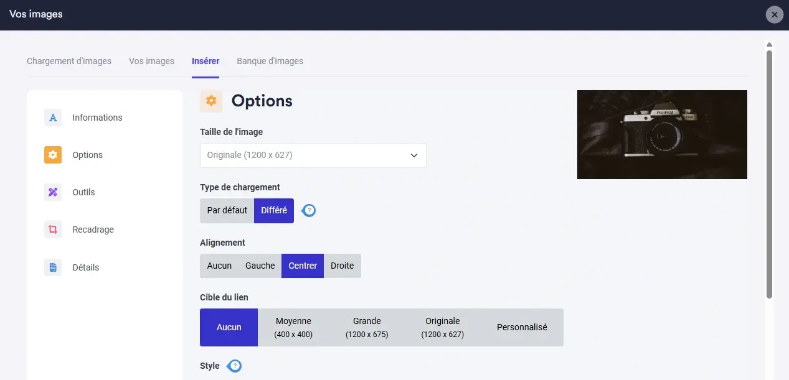Click the Informations letter icon in sidebar
789x380 pixels.
pos(53,118)
